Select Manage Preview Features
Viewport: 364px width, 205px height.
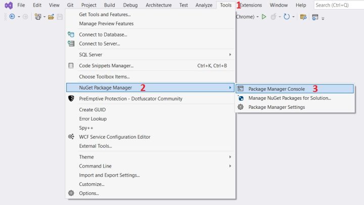tap(151, 23)
